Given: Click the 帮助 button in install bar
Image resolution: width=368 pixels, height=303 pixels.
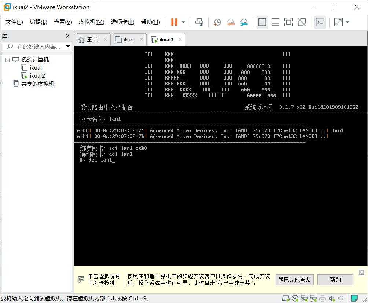Looking at the screenshot, I should [335, 280].
